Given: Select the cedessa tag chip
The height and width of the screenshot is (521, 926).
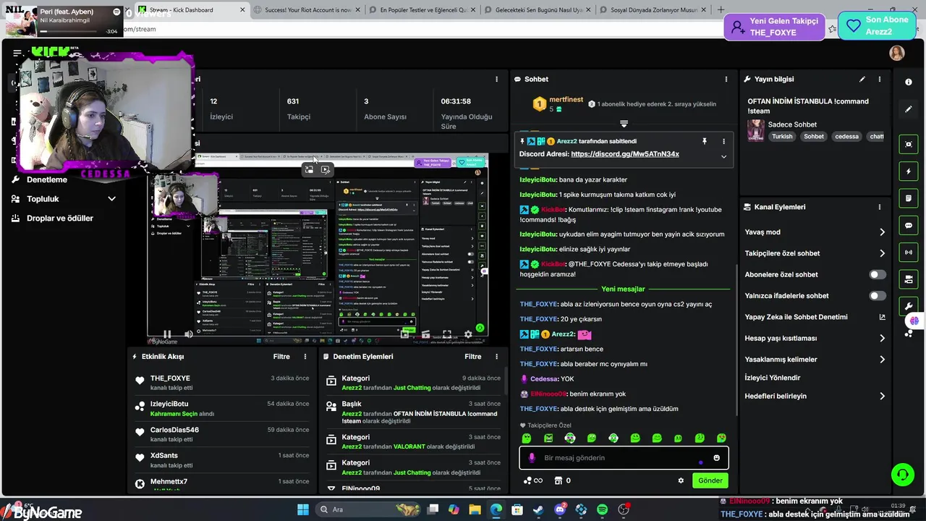Looking at the screenshot, I should pyautogui.click(x=846, y=137).
